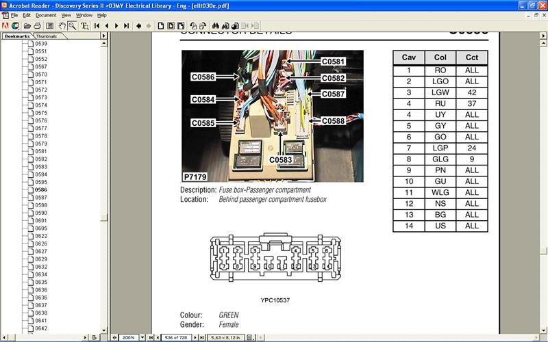Click the 'GREEN' colour value text
Screen dimensions: 548x342
229,315
